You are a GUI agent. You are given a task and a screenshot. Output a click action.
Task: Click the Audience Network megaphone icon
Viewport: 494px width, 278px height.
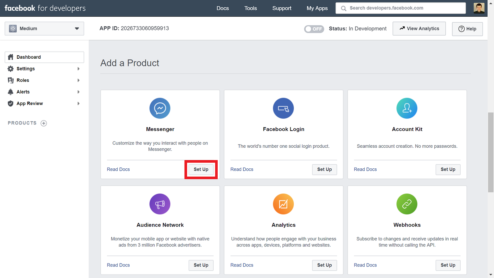tap(160, 204)
